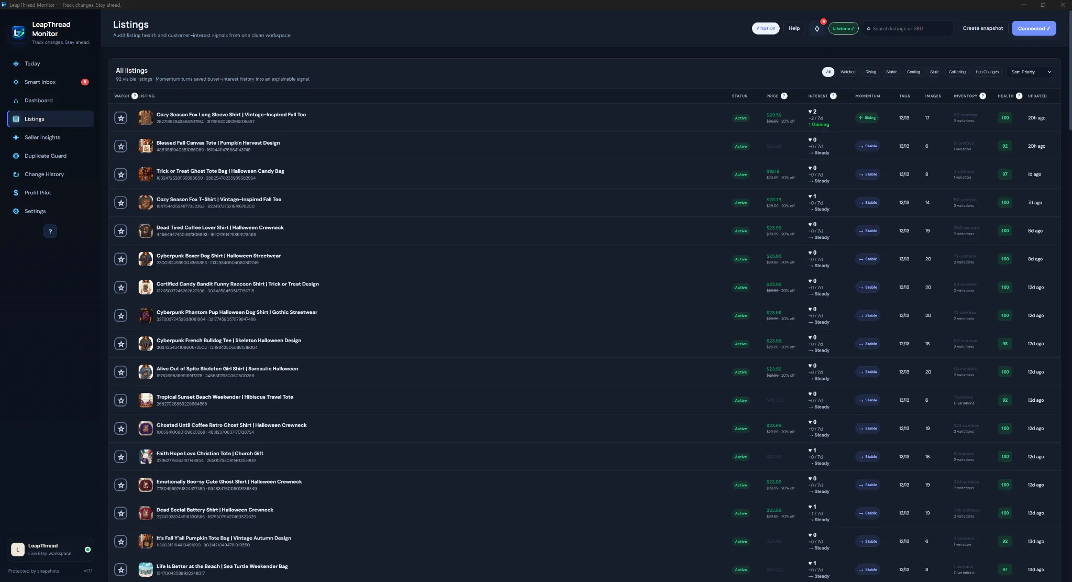Viewport: 1072px width, 582px height.
Task: Open Smart Inbox from sidebar
Action: [x=50, y=82]
